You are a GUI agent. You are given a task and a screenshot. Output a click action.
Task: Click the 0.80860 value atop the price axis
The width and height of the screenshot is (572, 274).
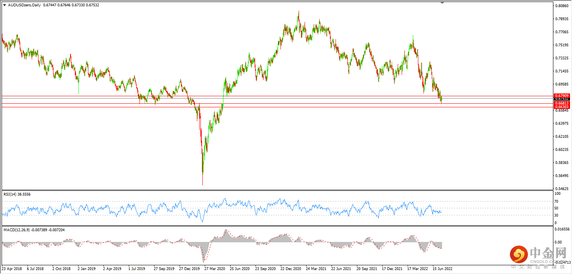tap(562, 6)
